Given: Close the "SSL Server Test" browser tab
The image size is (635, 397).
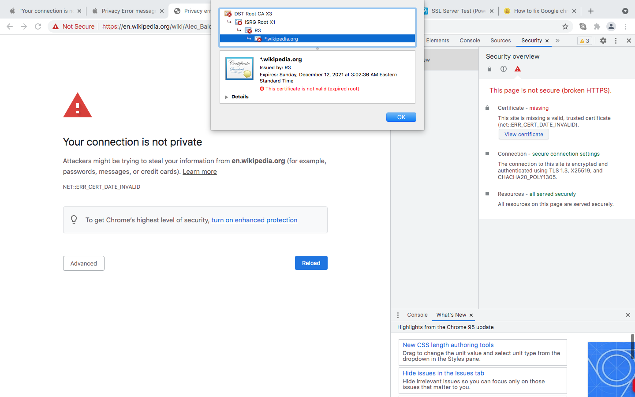Looking at the screenshot, I should point(492,11).
